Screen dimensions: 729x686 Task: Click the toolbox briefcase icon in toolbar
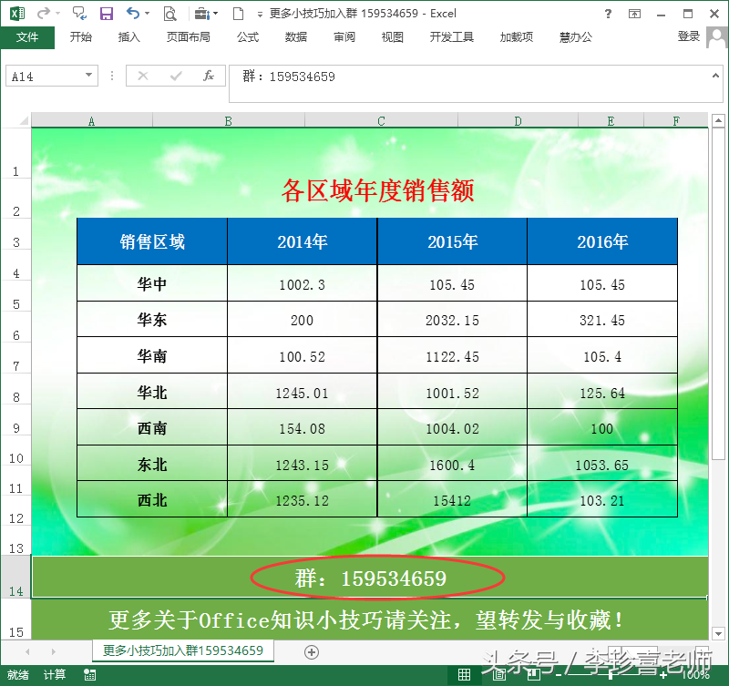201,14
